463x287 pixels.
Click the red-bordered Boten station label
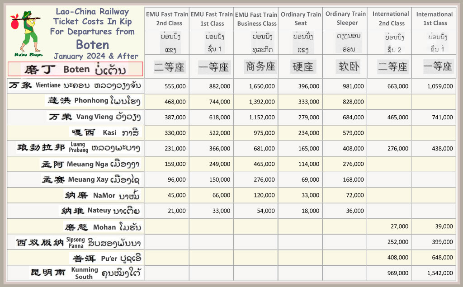(76, 69)
